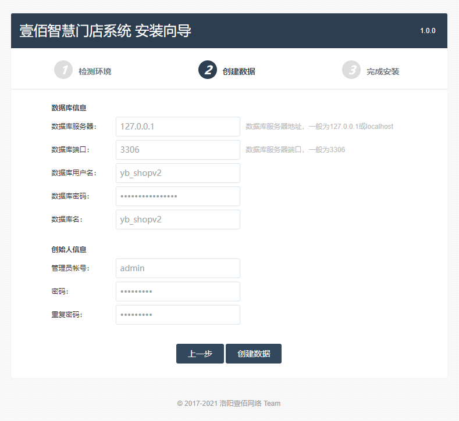Focus the 数据库服务器 input field
This screenshot has width=459, height=421.
click(x=178, y=127)
